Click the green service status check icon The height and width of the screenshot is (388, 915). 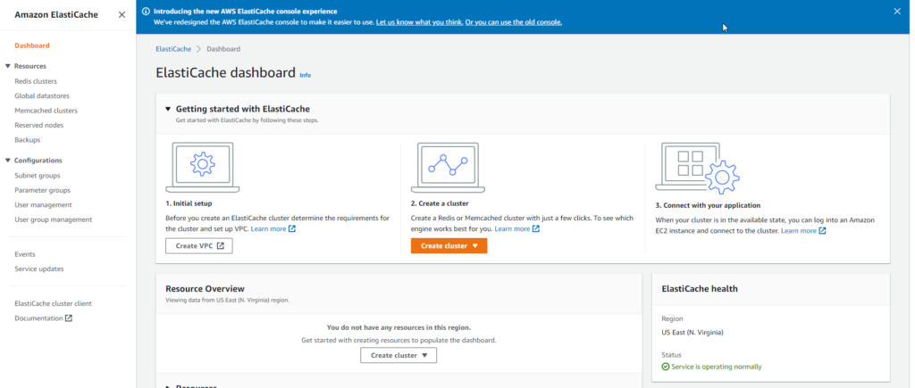(x=665, y=367)
